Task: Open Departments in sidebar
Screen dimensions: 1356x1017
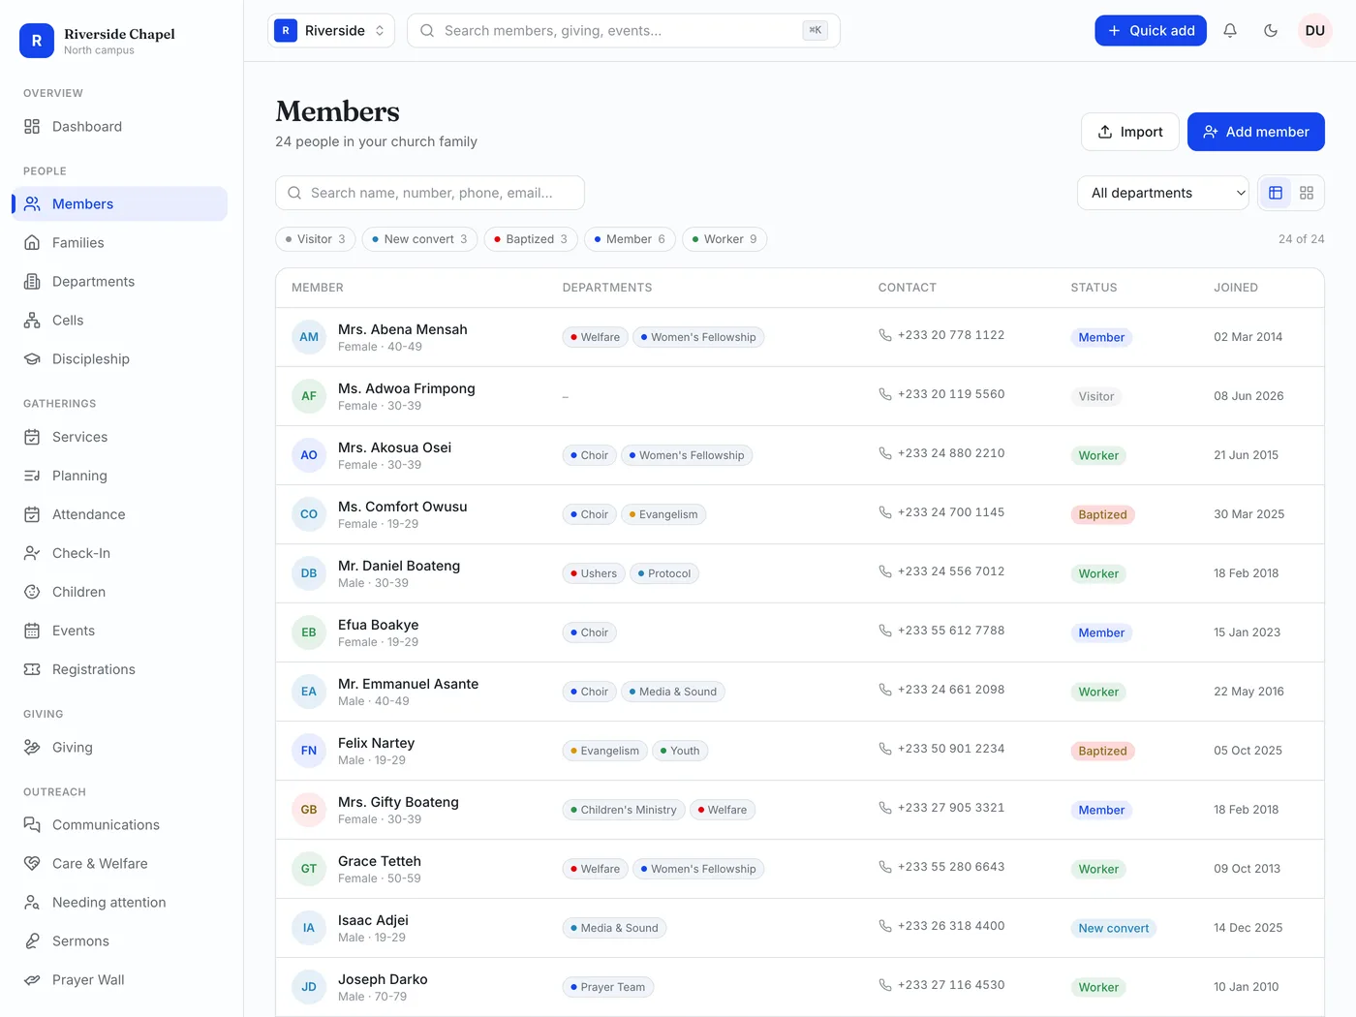Action: 120,282
